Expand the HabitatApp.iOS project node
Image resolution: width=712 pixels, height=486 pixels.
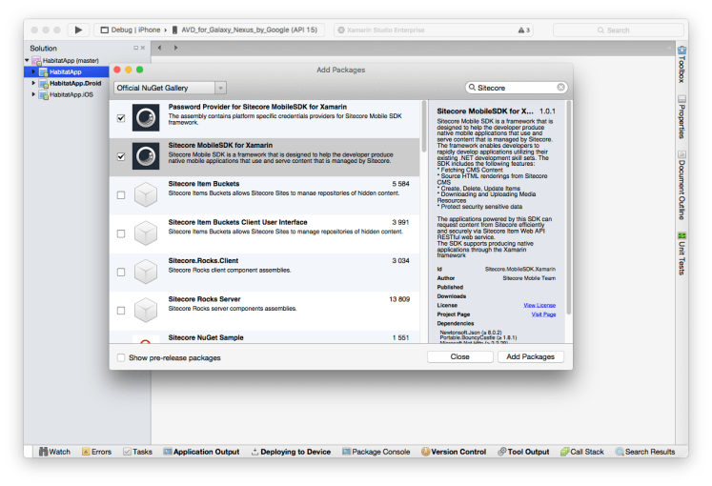[x=34, y=94]
